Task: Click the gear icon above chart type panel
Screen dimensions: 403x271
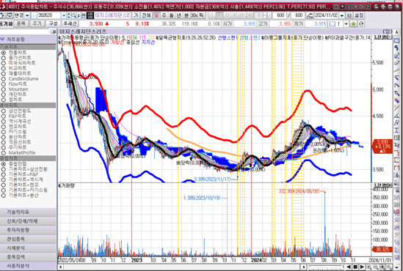Action: point(54,31)
